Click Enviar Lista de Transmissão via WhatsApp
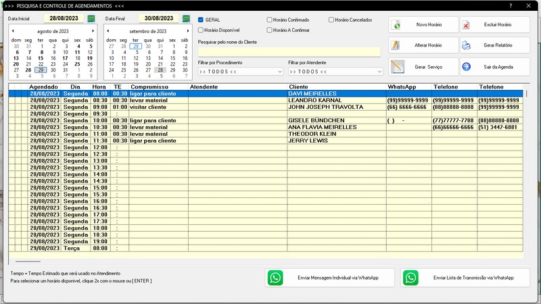Screen dimensions: 541x304 click(x=465, y=278)
